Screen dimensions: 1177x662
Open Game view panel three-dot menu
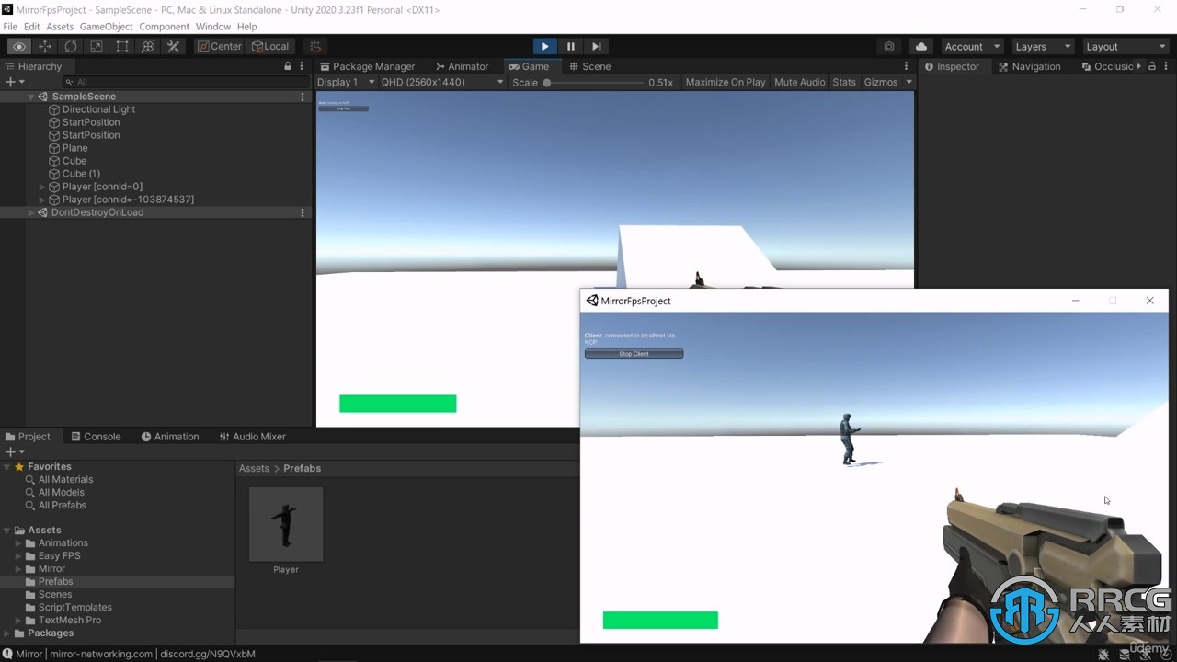coord(906,66)
